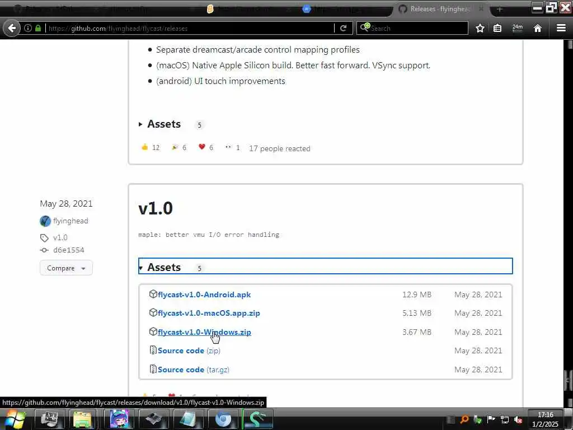Click the muted volume tray icon

pos(518,419)
